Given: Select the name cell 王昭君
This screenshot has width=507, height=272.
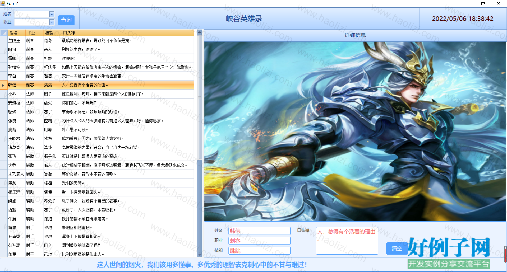Looking at the screenshot, I should (16, 139).
